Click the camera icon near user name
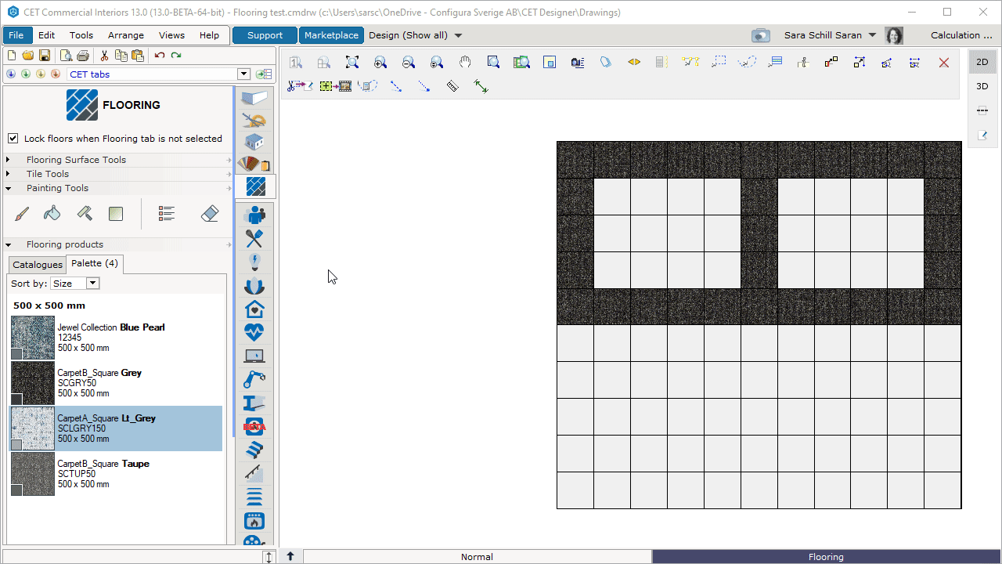 pyautogui.click(x=760, y=35)
